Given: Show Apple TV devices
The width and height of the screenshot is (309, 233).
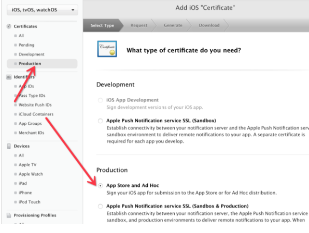Looking at the screenshot, I should tap(27, 165).
